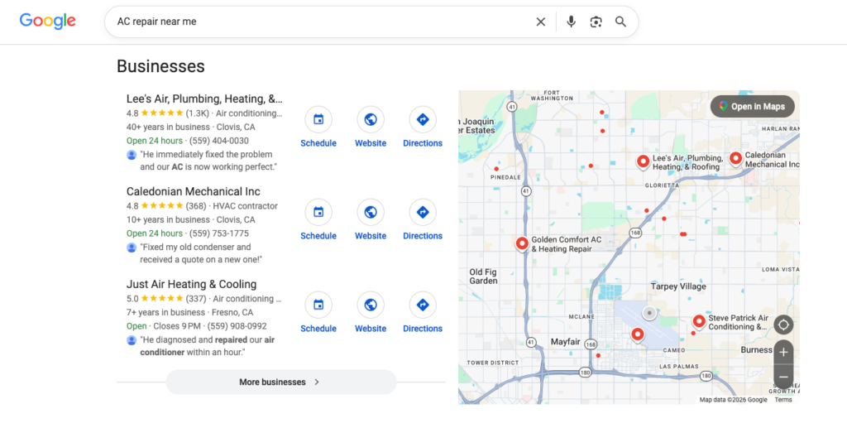
Task: Click Schedule calendar icon for Lee's Air
Action: pyautogui.click(x=318, y=119)
